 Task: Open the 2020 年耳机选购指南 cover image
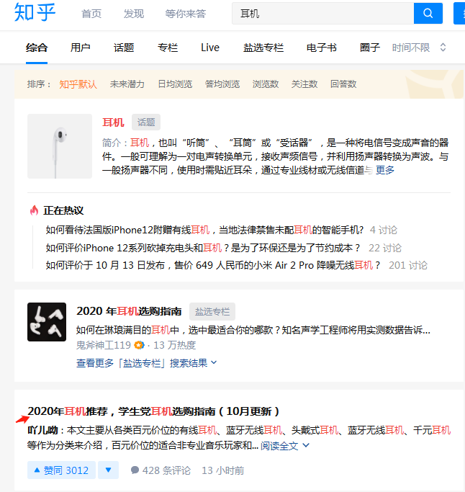click(47, 322)
